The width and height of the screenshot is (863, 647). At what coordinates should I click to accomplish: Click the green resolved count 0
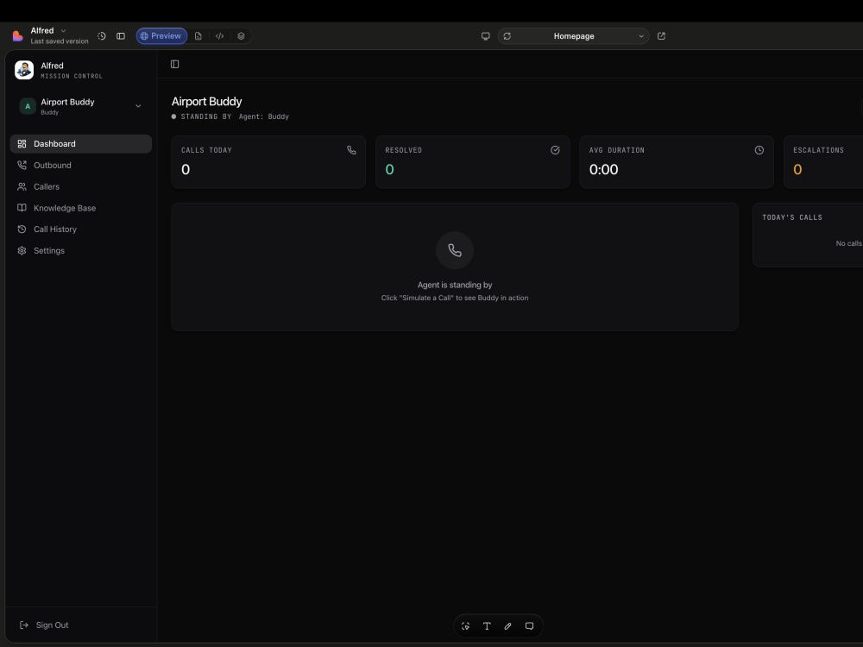pyautogui.click(x=390, y=169)
